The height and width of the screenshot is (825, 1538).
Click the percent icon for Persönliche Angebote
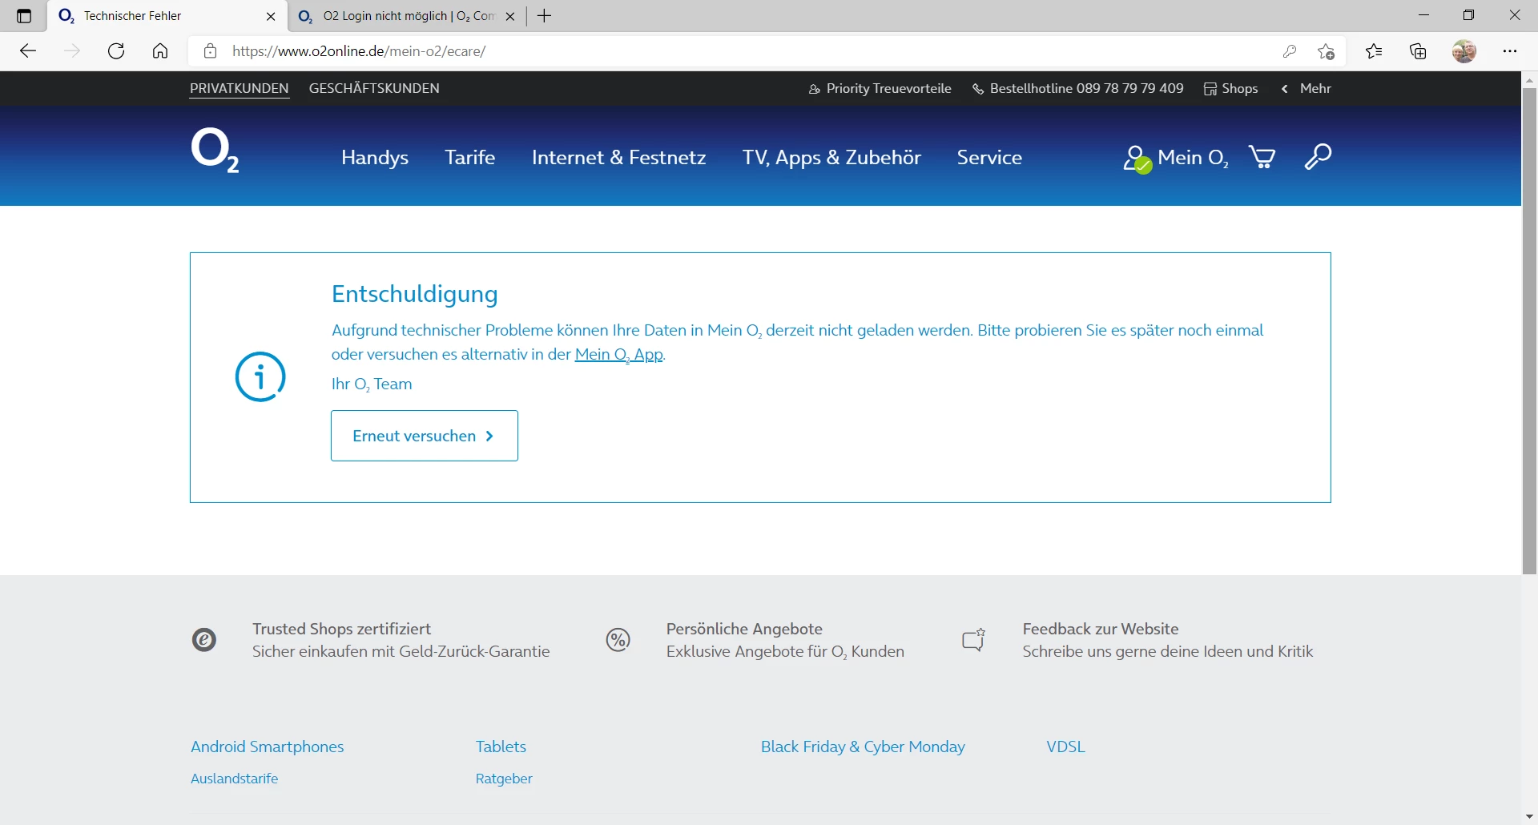(618, 640)
